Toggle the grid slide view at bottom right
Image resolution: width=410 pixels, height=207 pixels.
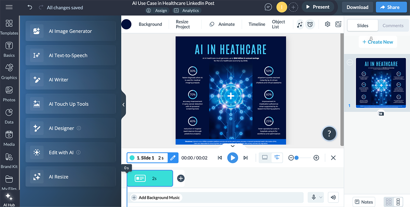(389, 202)
